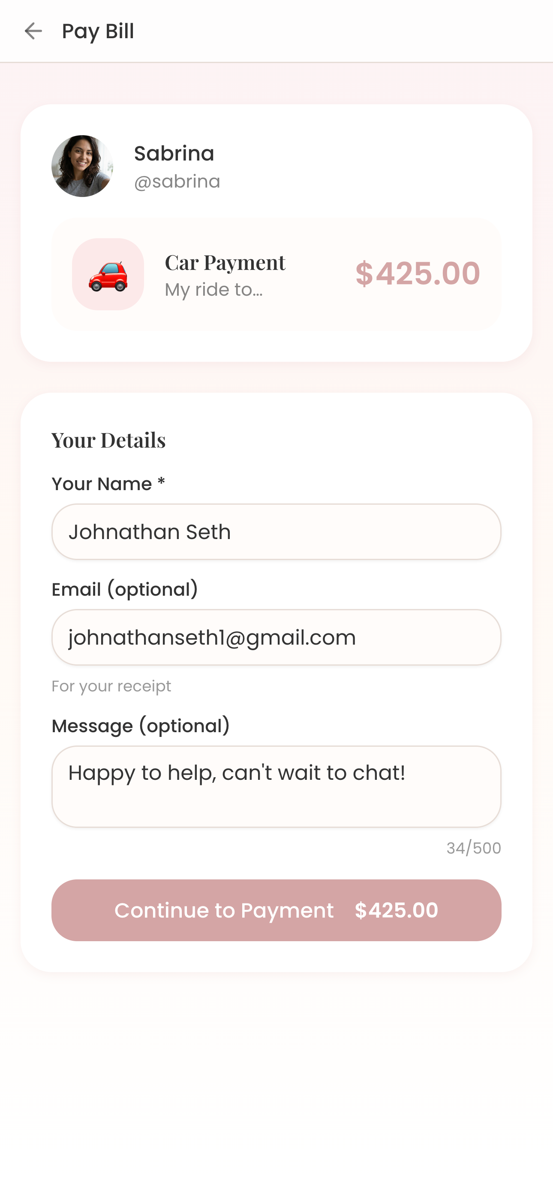Viewport: 553px width, 1200px height.
Task: Click the "For your receipt" helper text
Action: (x=111, y=686)
